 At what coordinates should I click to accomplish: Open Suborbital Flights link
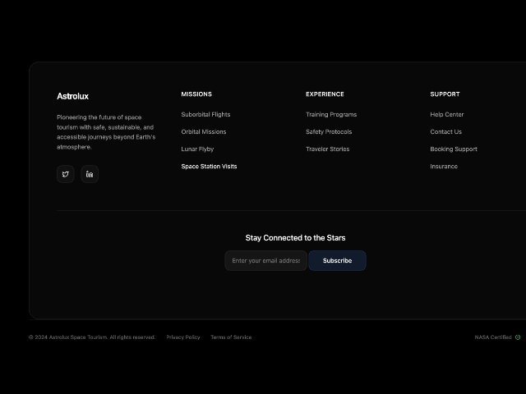205,115
